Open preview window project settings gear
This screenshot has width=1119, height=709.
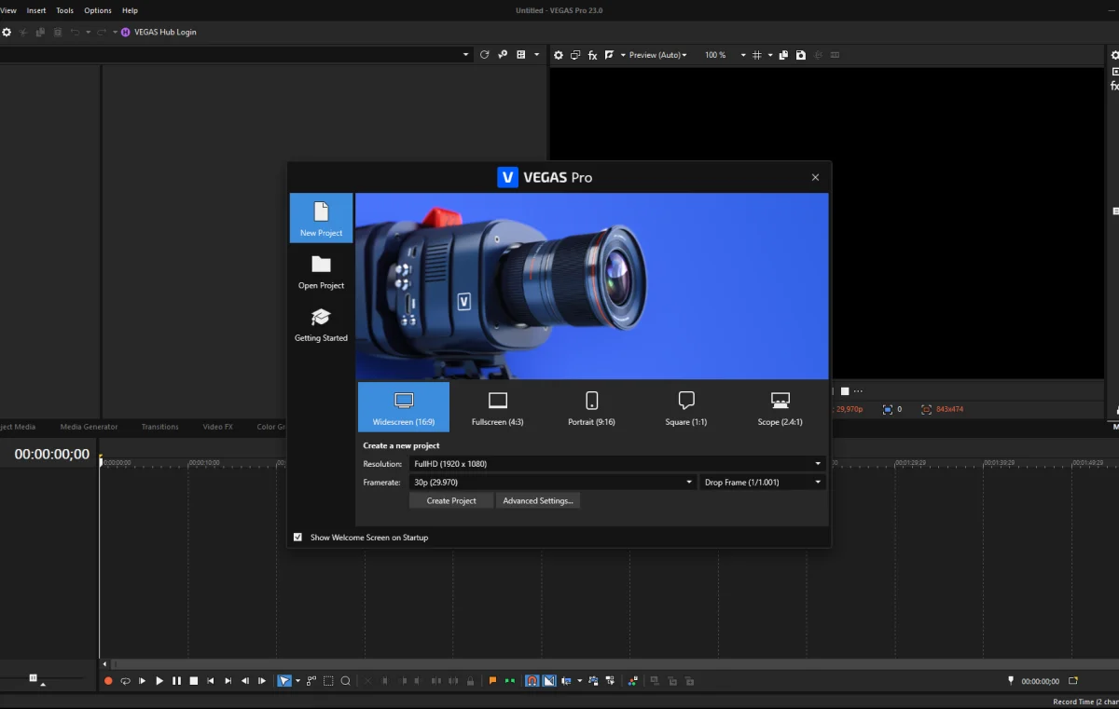pos(559,56)
